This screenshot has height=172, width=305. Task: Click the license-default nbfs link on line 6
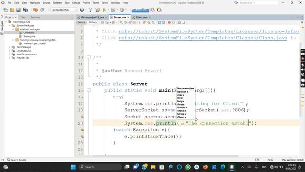pyautogui.click(x=209, y=31)
